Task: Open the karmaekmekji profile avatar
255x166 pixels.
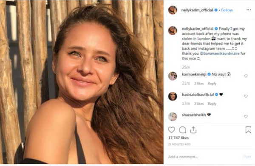Action: (x=173, y=76)
